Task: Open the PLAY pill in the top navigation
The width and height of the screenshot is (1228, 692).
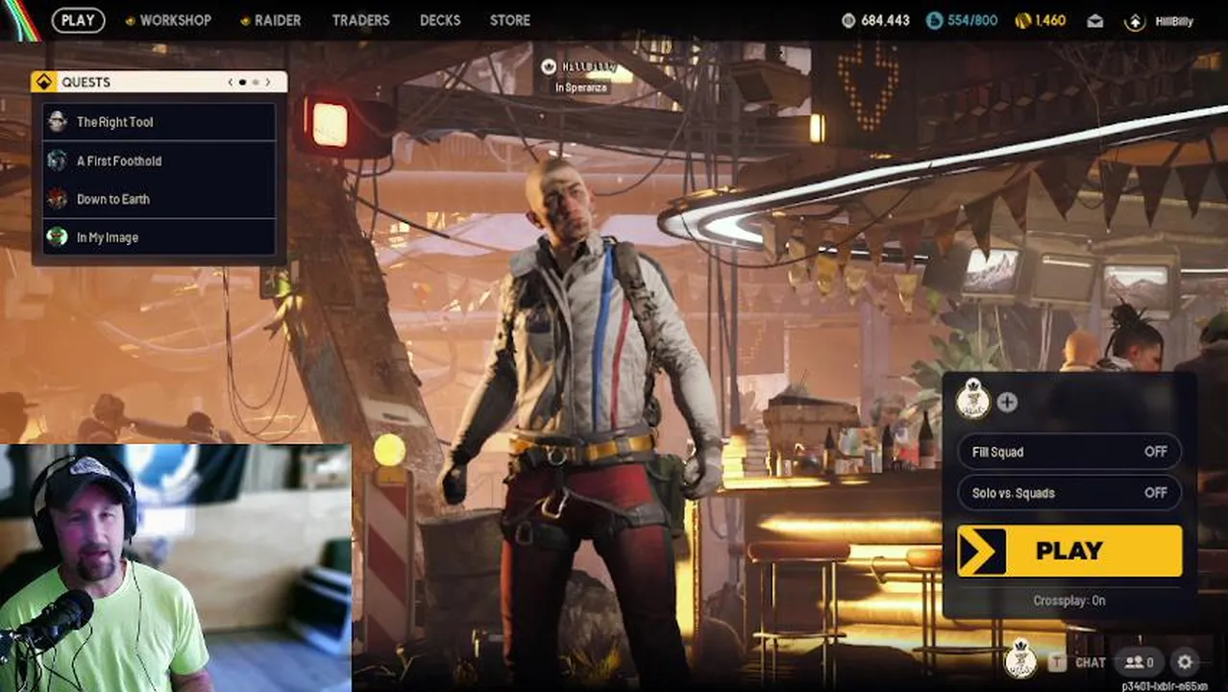Action: (78, 20)
